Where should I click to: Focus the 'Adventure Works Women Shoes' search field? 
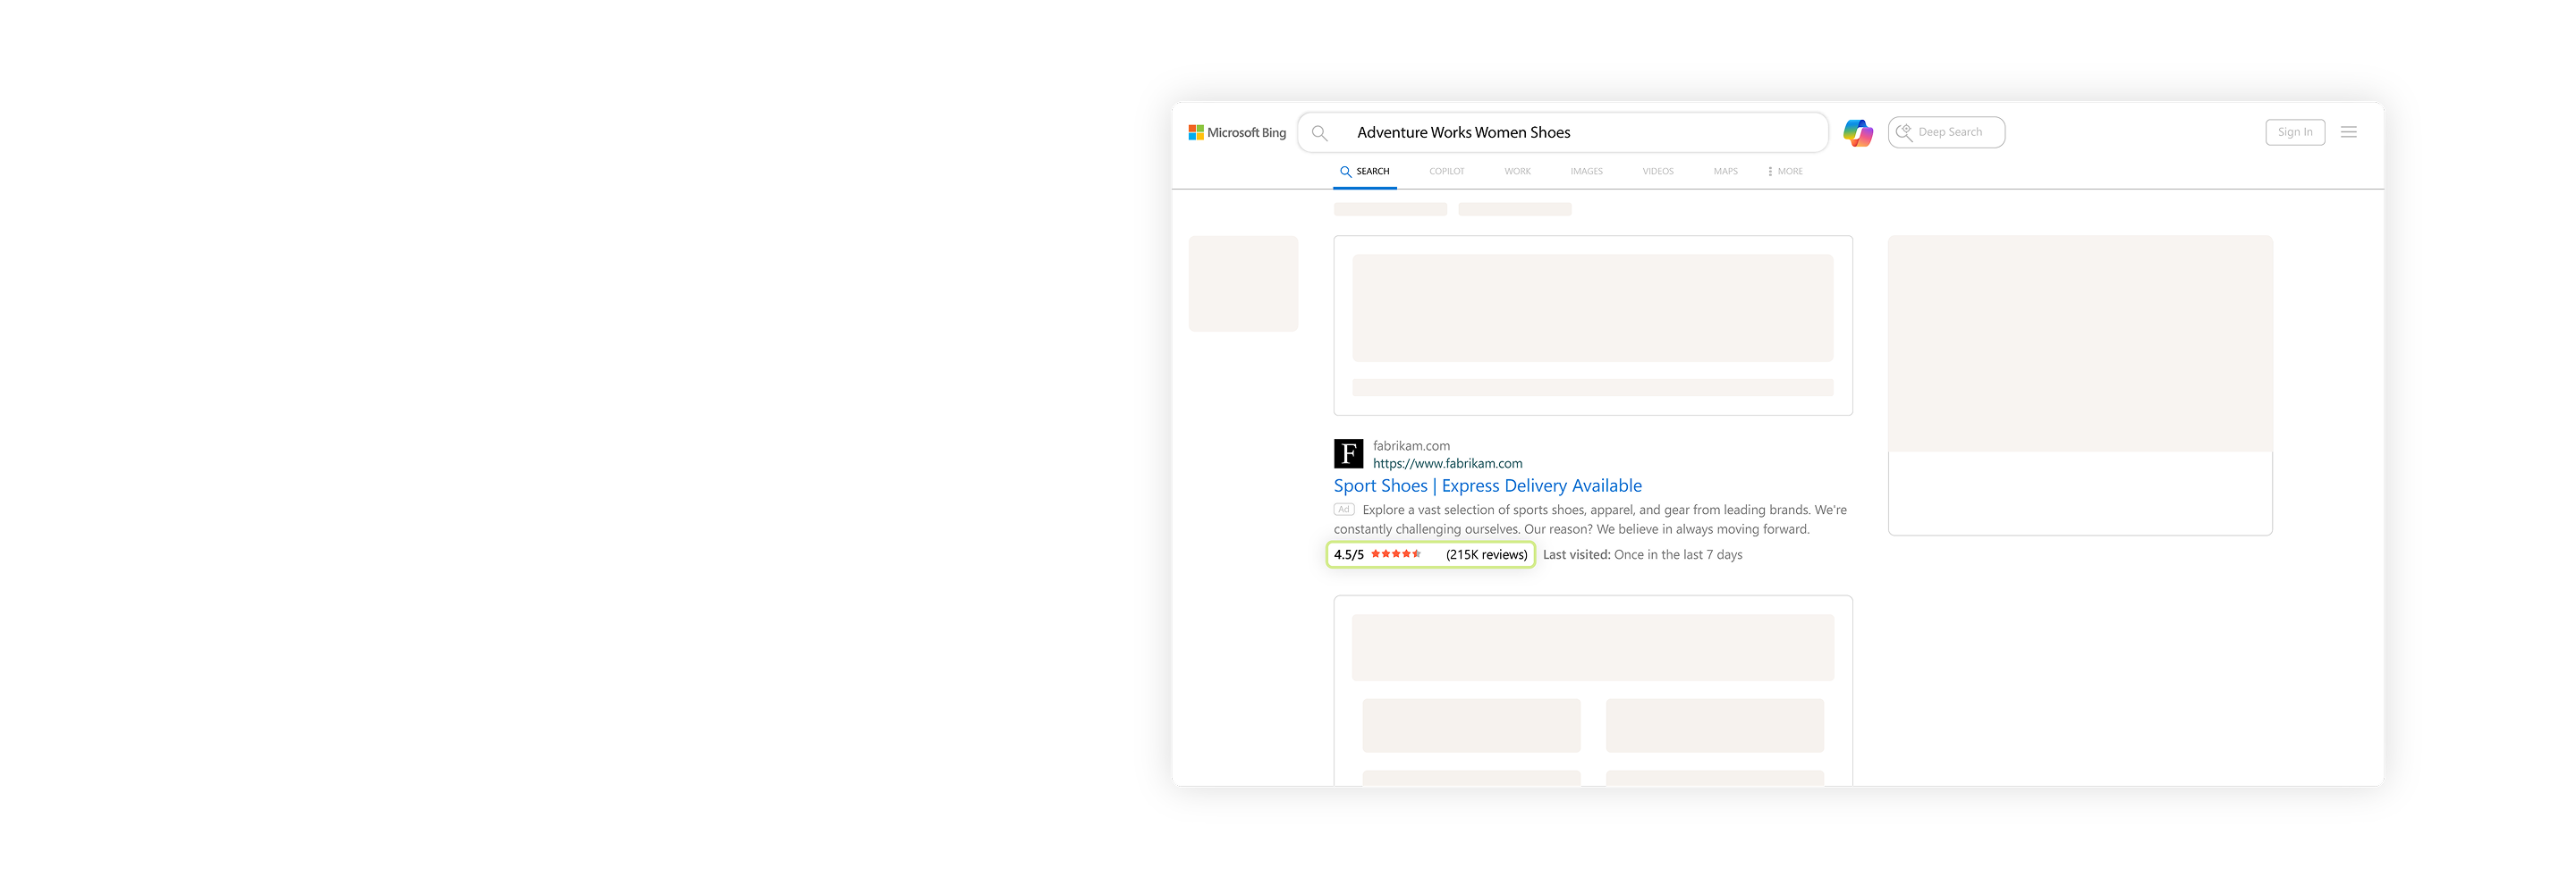1580,133
